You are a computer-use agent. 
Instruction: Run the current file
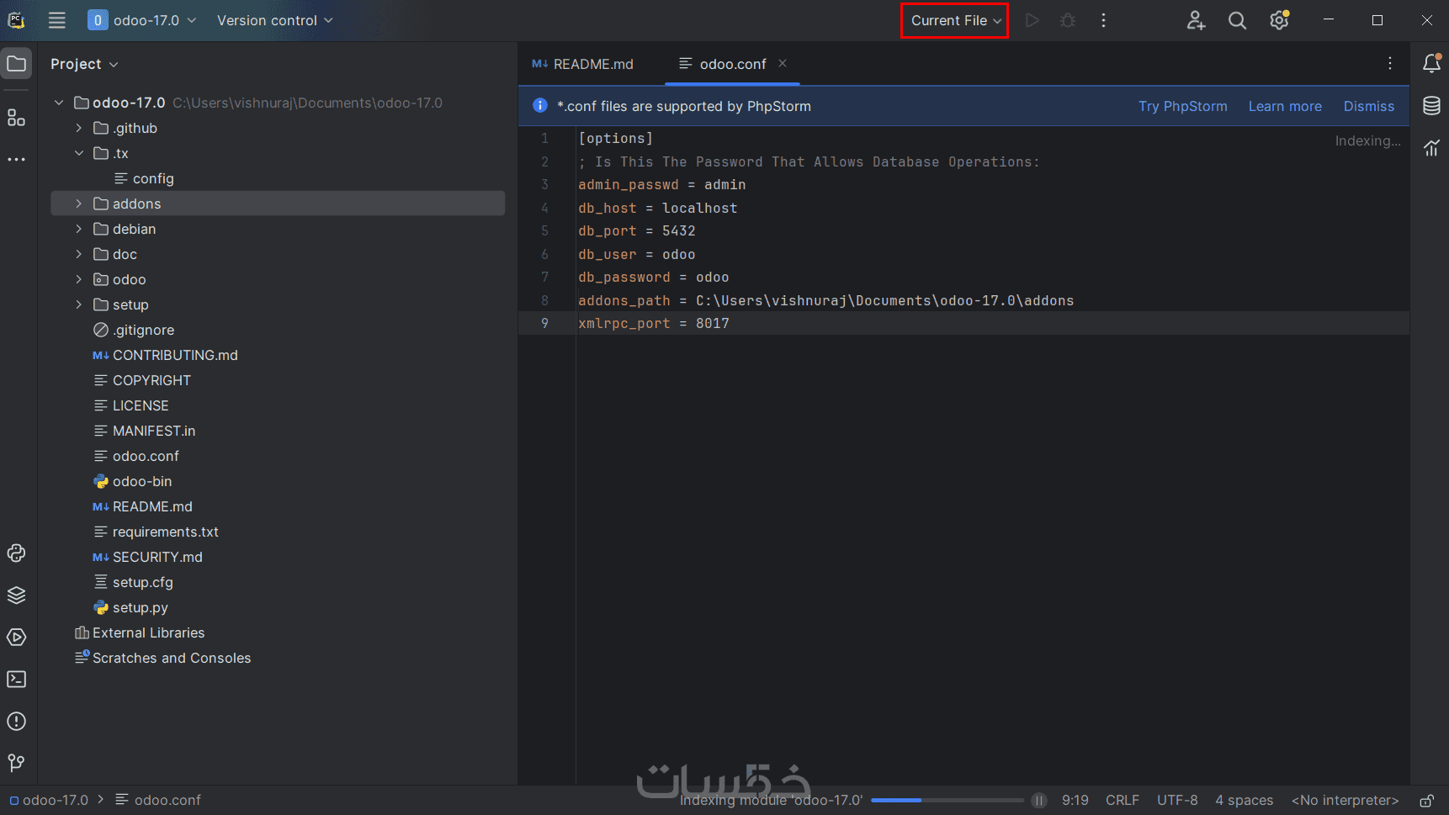[x=1032, y=20]
